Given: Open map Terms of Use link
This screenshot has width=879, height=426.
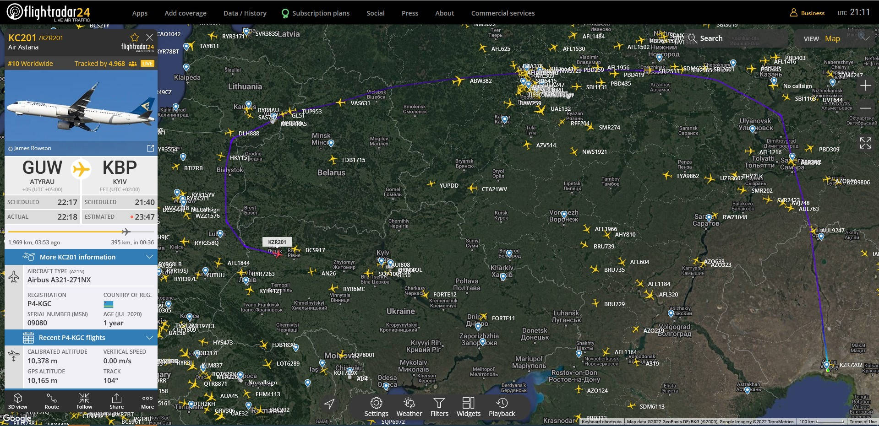Looking at the screenshot, I should tap(863, 422).
